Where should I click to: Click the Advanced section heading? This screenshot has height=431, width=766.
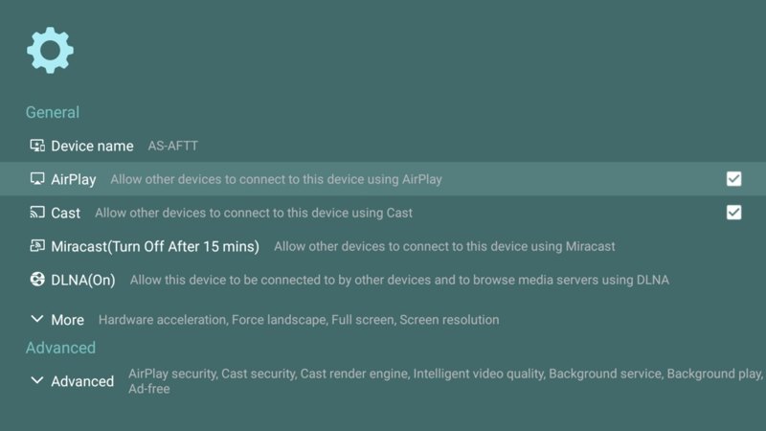(x=60, y=348)
